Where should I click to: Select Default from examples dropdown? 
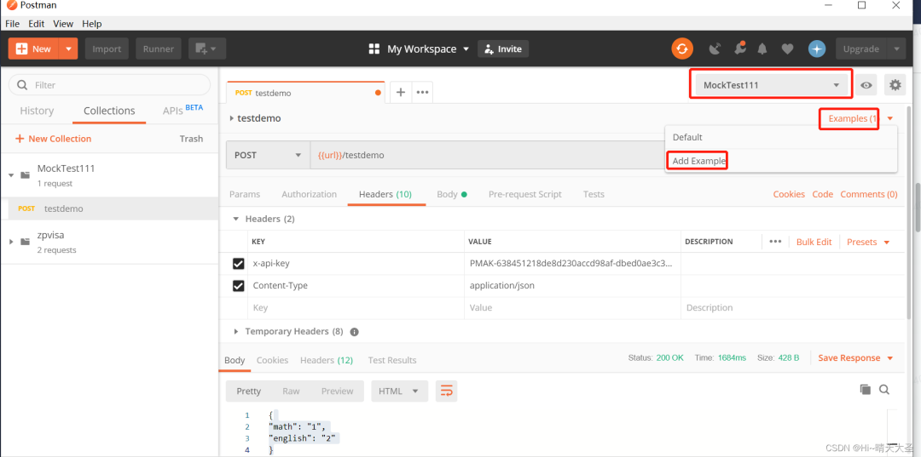click(687, 137)
